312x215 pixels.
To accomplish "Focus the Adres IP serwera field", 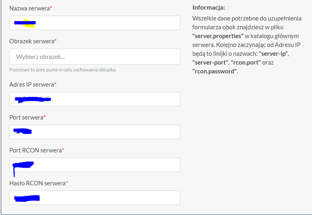I will [x=95, y=99].
